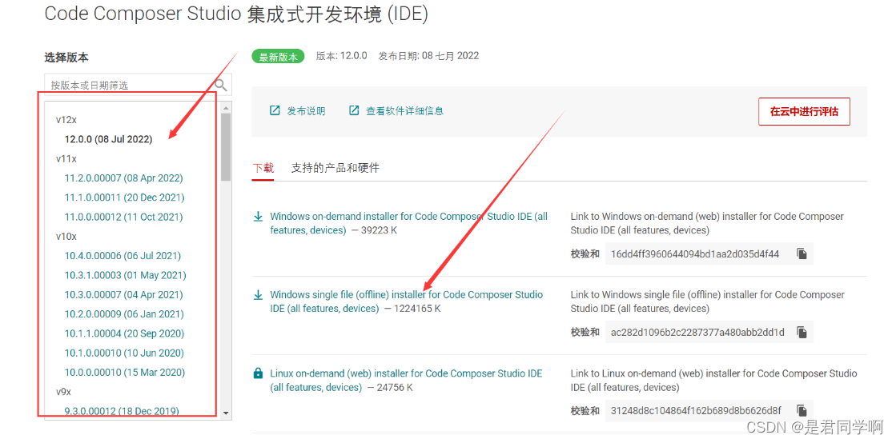Download Windows on-demand installer link
Image resolution: width=896 pixels, height=443 pixels.
pyautogui.click(x=408, y=223)
